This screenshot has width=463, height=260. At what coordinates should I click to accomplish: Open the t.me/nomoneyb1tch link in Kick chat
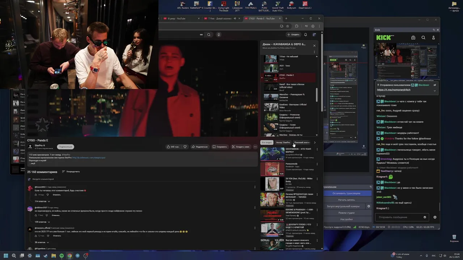[394, 90]
